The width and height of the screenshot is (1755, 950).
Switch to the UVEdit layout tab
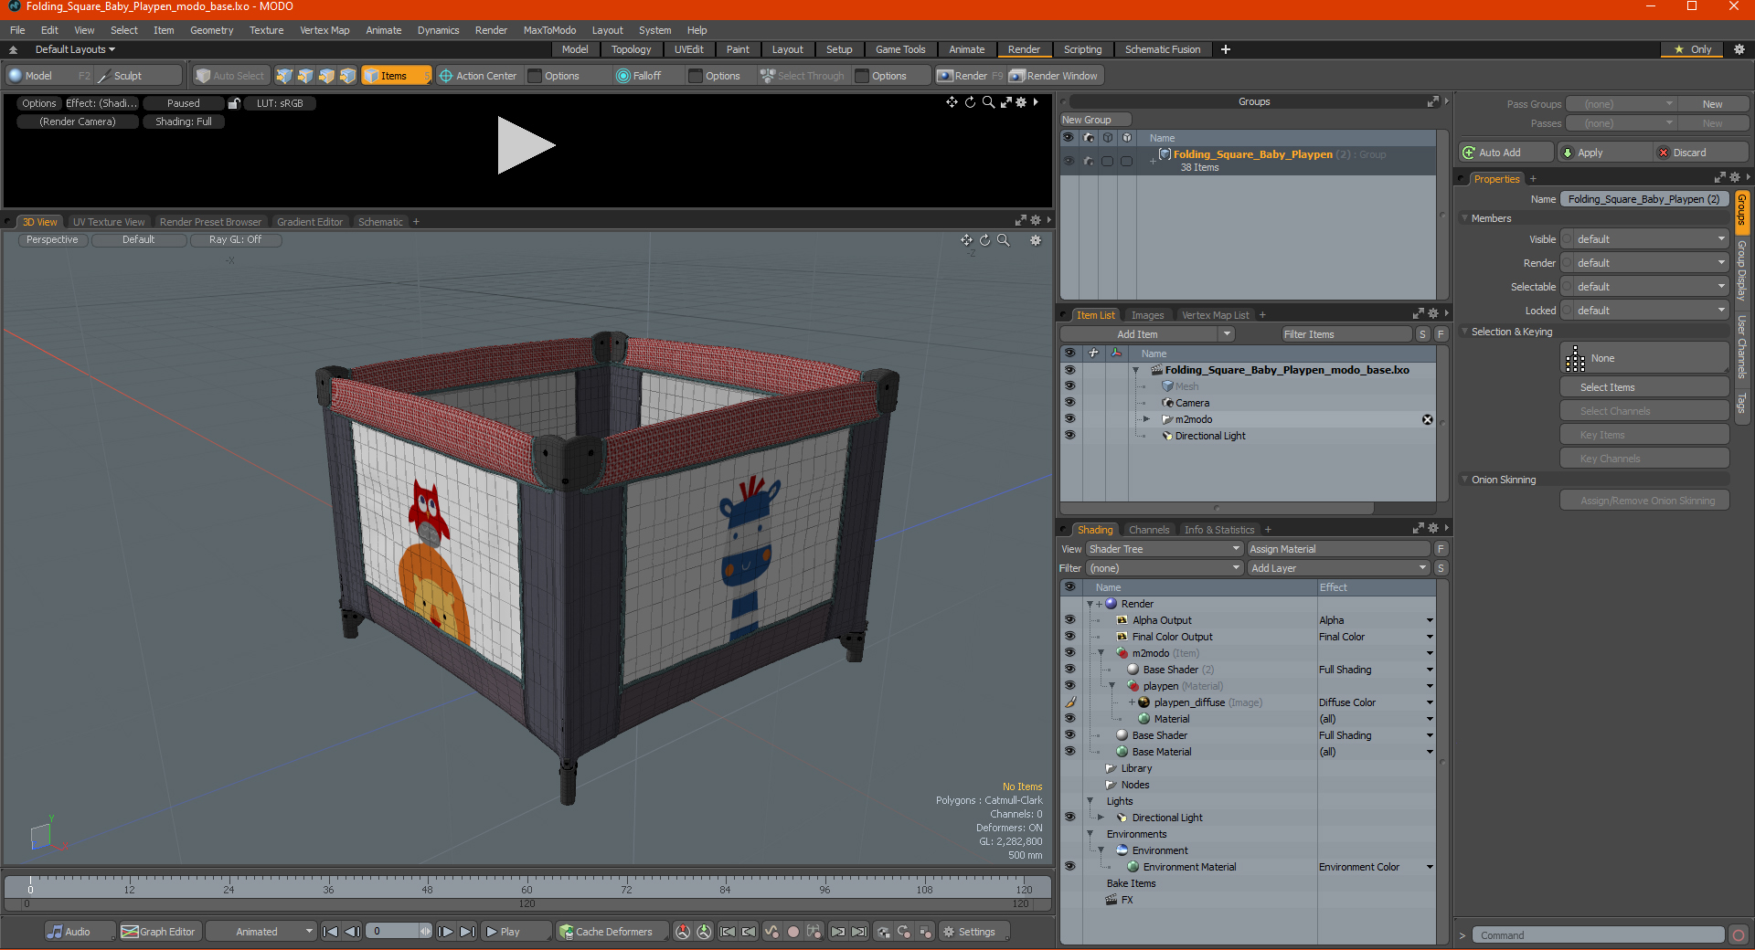point(688,49)
